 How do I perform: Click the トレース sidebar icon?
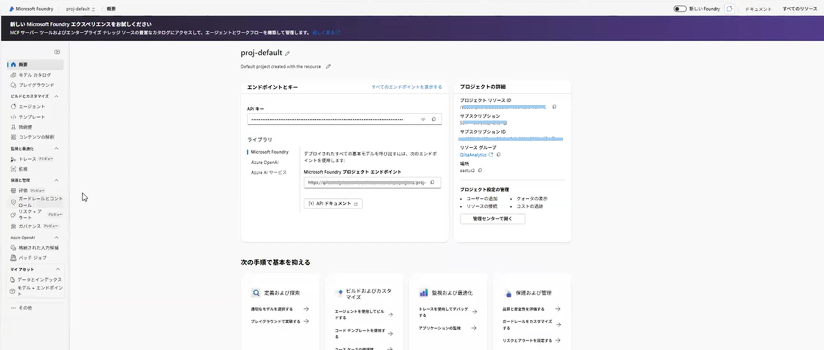point(13,159)
